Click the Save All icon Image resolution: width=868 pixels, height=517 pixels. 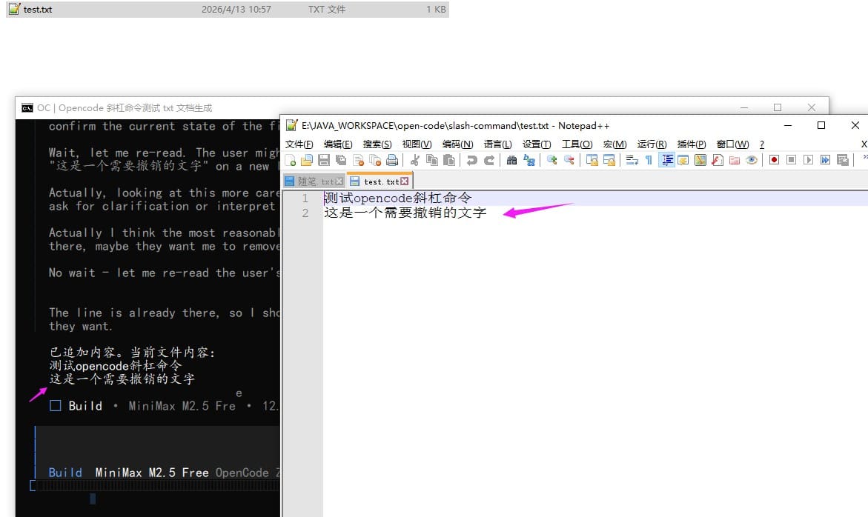(341, 160)
